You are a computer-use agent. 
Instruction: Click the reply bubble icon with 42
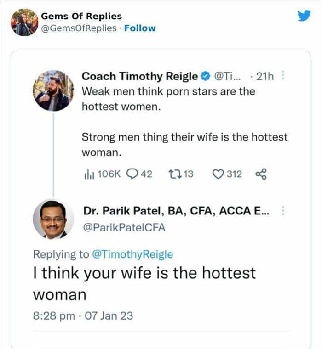[132, 174]
